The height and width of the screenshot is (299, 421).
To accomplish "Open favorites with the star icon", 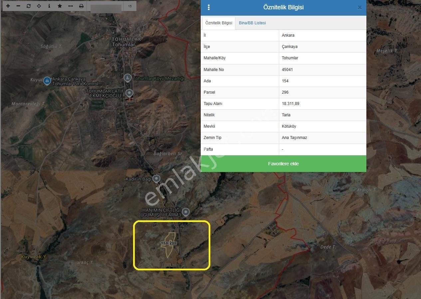I will pos(60,6).
